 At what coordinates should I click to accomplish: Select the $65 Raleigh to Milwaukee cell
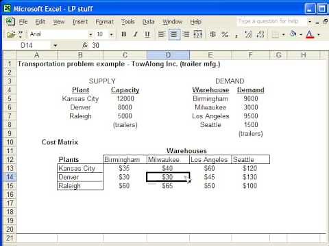(x=168, y=186)
